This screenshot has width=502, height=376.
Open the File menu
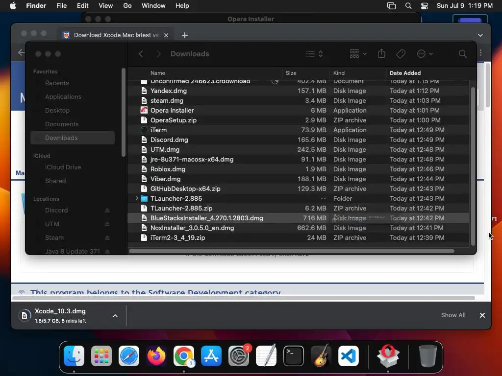[x=61, y=6]
